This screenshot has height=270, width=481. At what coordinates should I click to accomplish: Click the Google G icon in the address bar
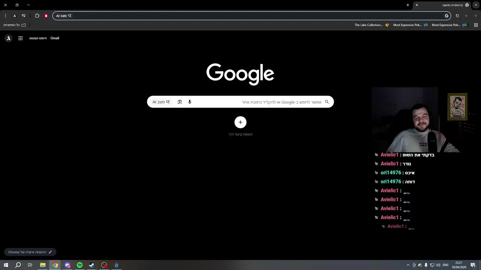446,16
